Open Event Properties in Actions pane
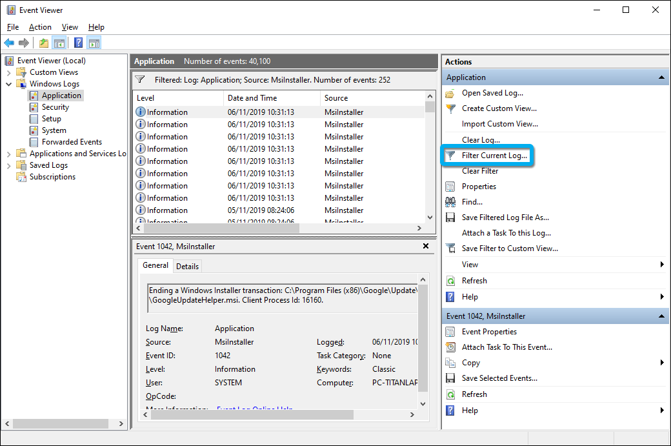This screenshot has height=446, width=671. [488, 332]
